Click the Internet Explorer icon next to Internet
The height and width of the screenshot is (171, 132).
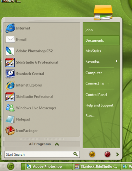coord(10,28)
